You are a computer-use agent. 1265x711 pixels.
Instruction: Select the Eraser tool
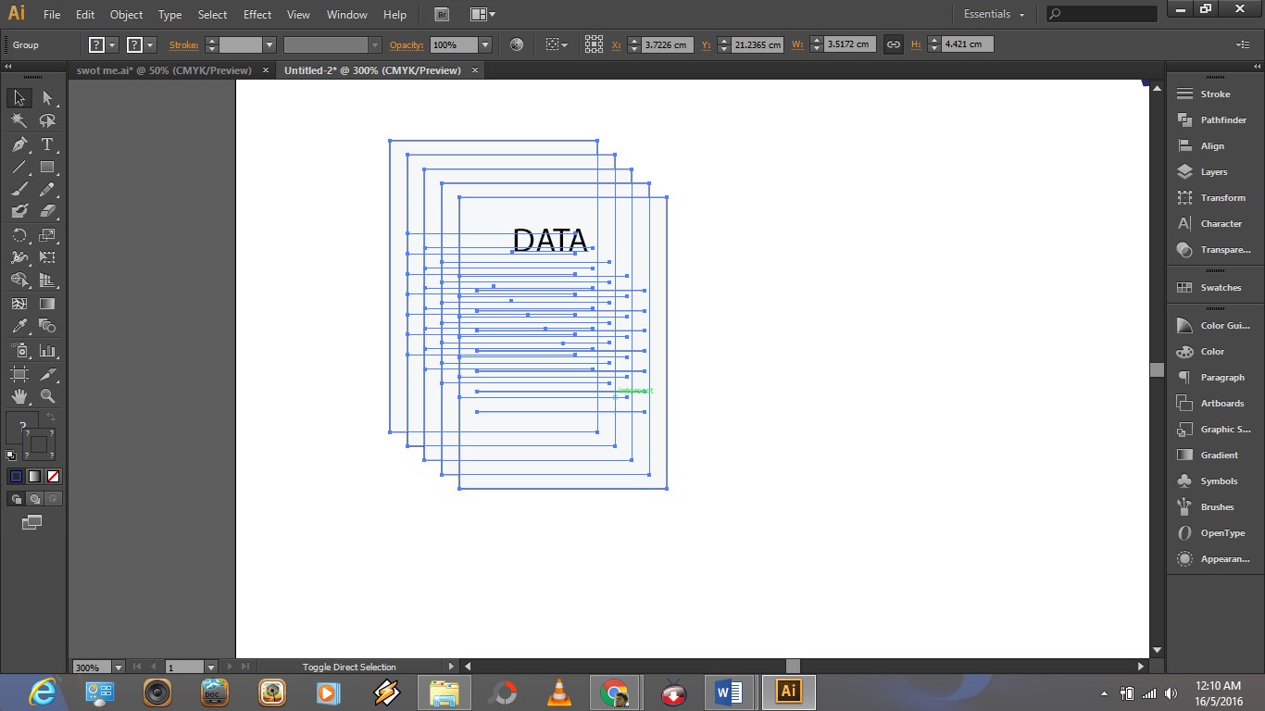pyautogui.click(x=47, y=212)
